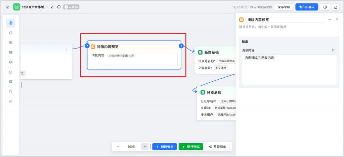Click orange icon on 排版内容预览 canvas node
Screen dimensions: 344x157
(x=93, y=47)
